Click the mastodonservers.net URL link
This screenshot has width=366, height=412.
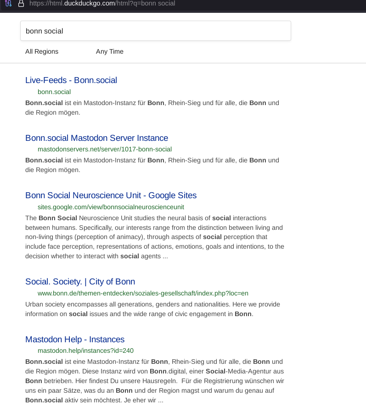[105, 149]
